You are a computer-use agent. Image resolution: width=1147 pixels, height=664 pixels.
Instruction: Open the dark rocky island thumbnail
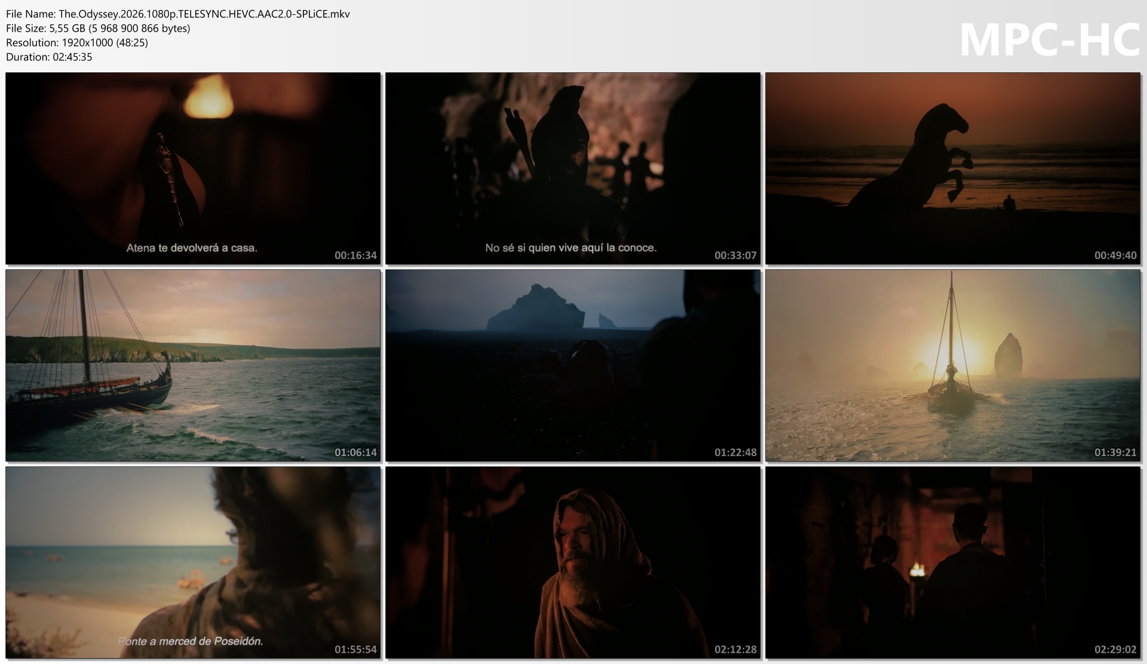point(573,365)
